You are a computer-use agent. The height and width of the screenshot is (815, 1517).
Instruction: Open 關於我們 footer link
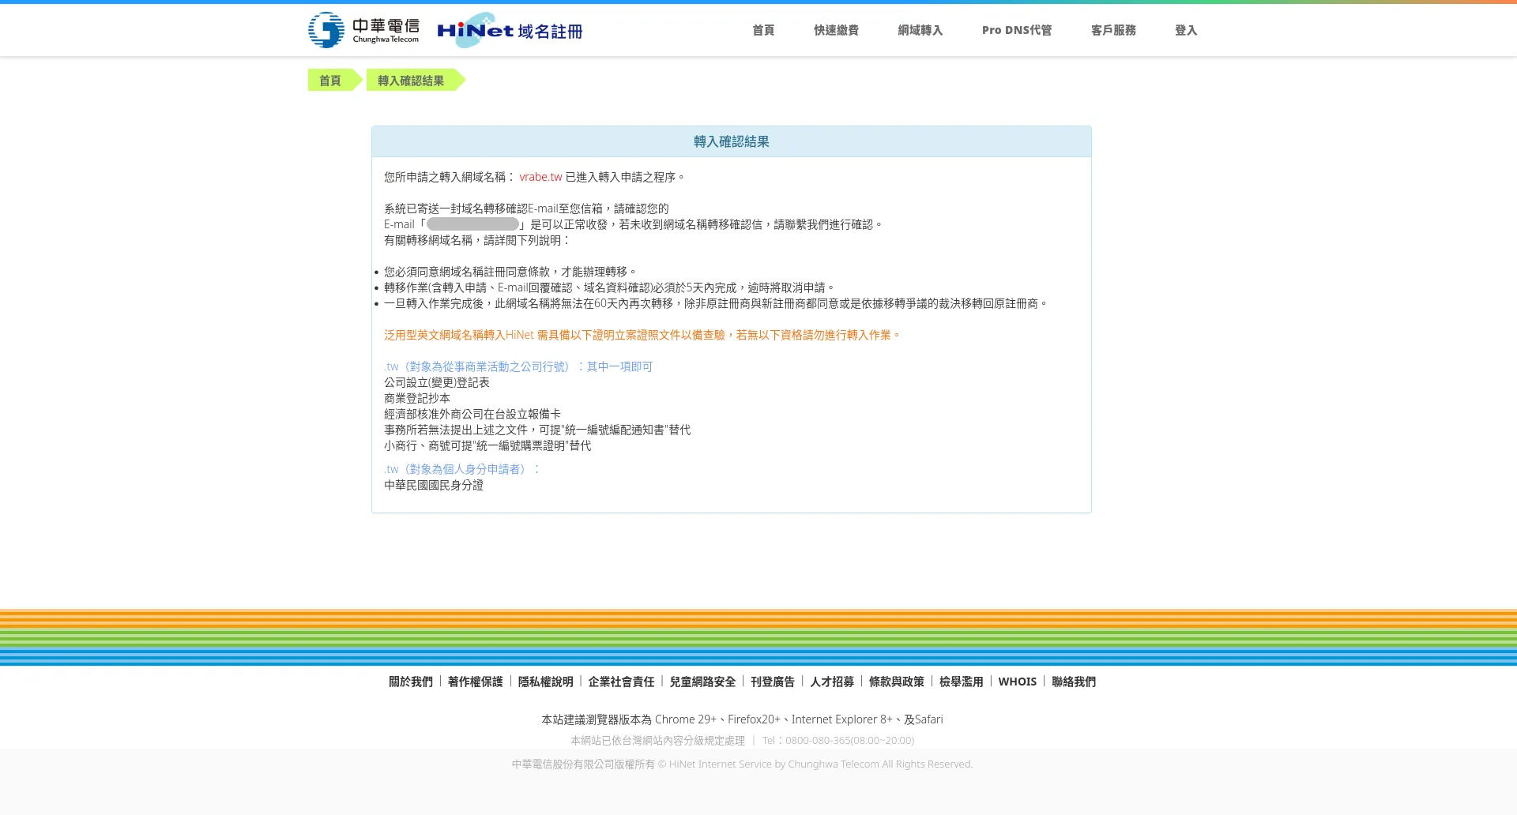point(411,682)
